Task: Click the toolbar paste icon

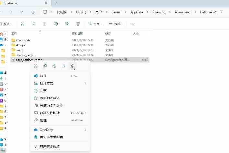Action: tap(45, 24)
